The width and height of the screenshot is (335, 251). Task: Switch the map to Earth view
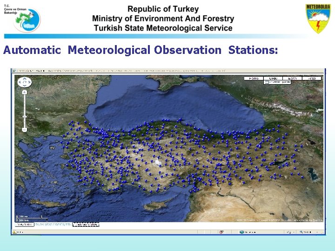292,79
